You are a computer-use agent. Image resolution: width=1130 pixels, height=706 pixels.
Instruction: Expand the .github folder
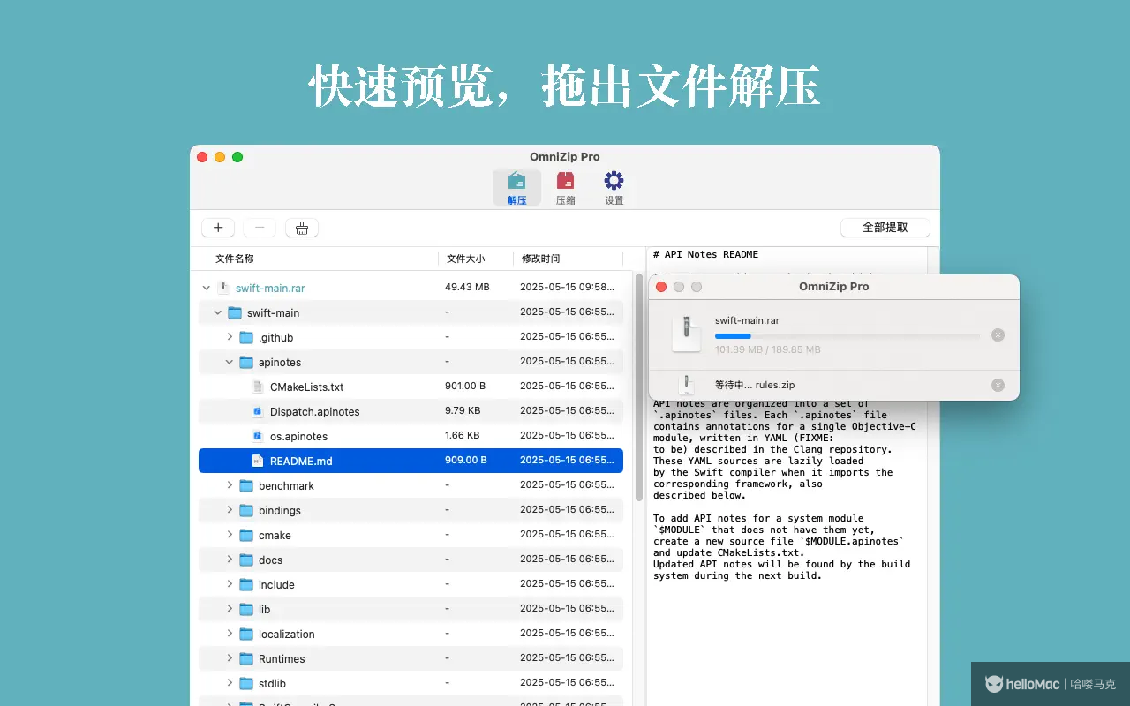230,337
